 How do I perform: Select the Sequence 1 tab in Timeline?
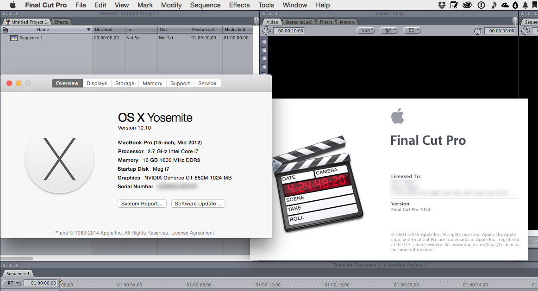pyautogui.click(x=18, y=273)
